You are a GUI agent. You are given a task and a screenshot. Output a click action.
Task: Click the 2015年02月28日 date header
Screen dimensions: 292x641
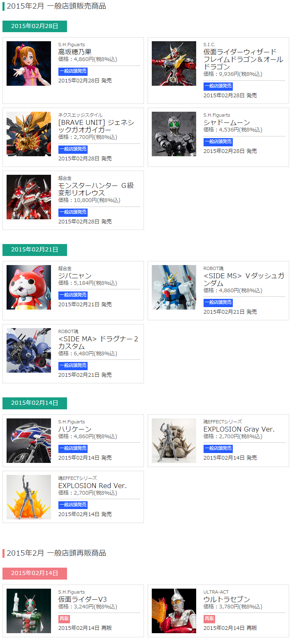pos(35,26)
